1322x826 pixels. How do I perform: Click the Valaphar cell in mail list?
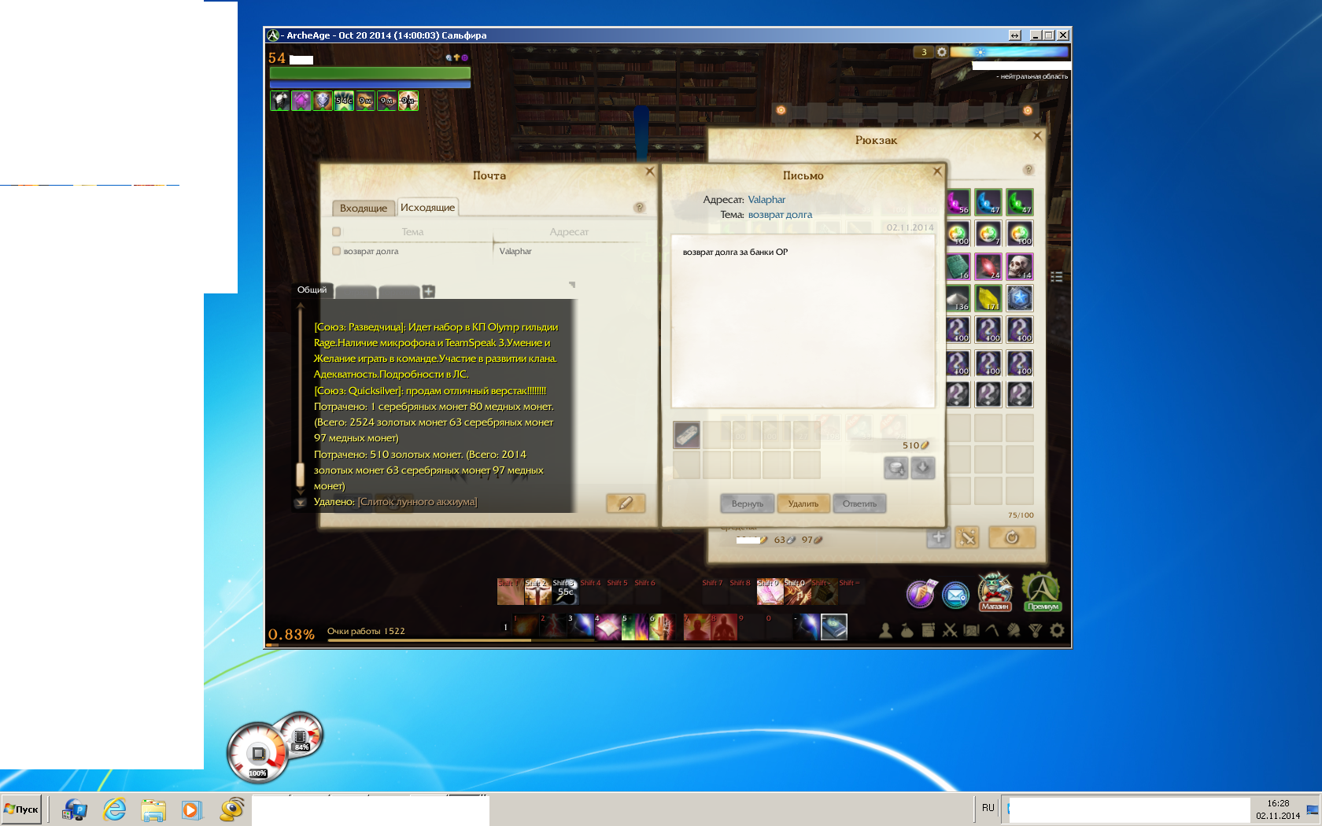(x=515, y=252)
